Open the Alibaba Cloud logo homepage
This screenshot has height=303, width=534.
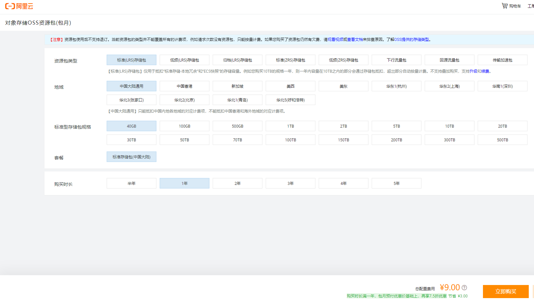pyautogui.click(x=19, y=6)
